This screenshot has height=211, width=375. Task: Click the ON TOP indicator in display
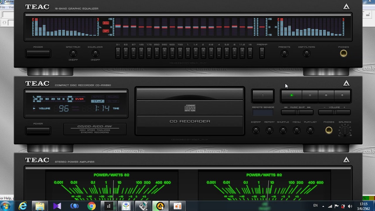[112, 101]
